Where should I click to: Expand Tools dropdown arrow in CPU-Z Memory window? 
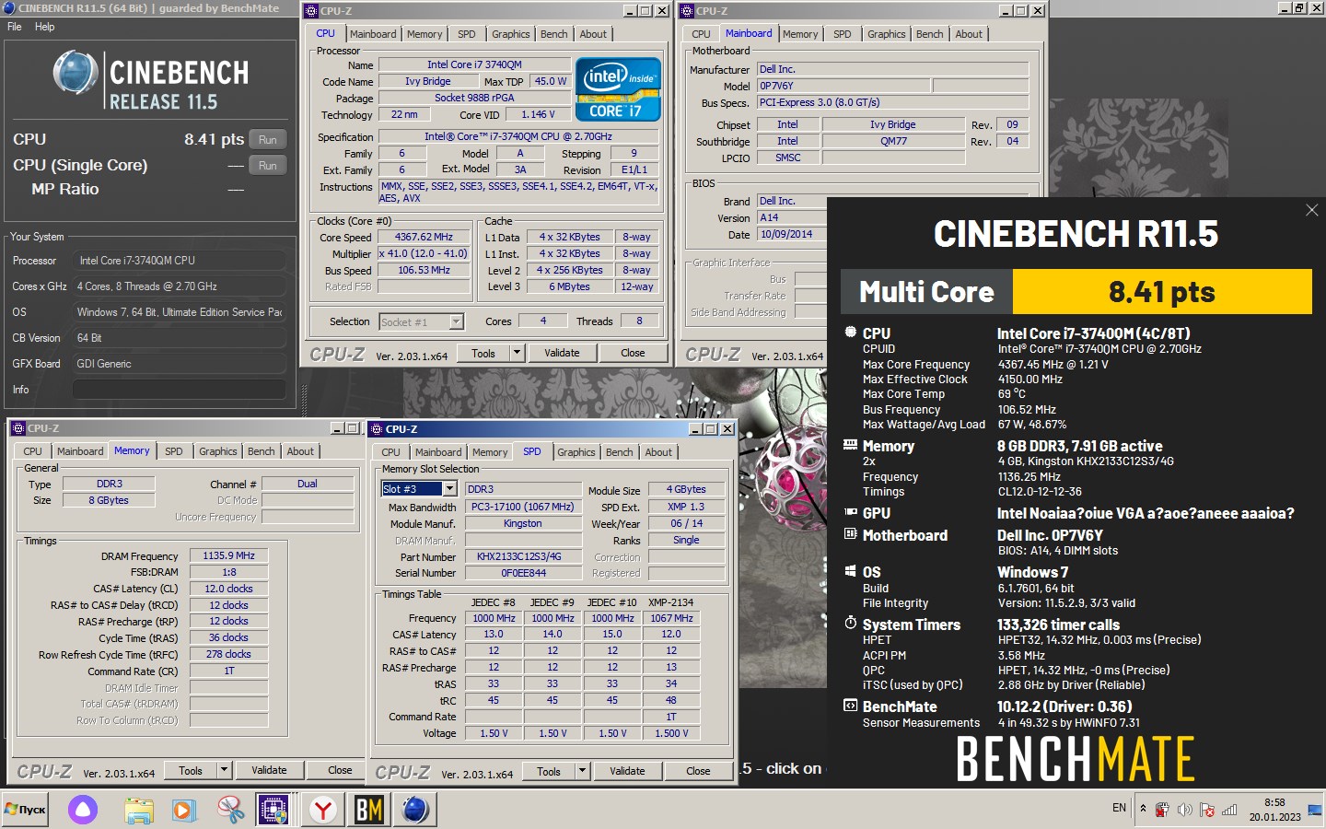pos(224,770)
